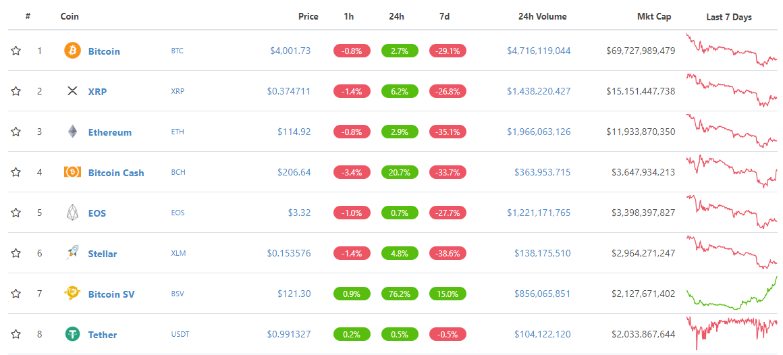The image size is (783, 355).
Task: Click EOS 24h volume $1,221,171,765
Action: (x=539, y=213)
